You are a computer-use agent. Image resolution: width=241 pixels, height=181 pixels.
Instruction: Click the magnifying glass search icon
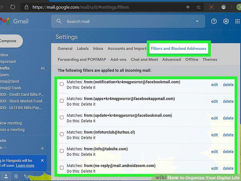tap(59, 21)
